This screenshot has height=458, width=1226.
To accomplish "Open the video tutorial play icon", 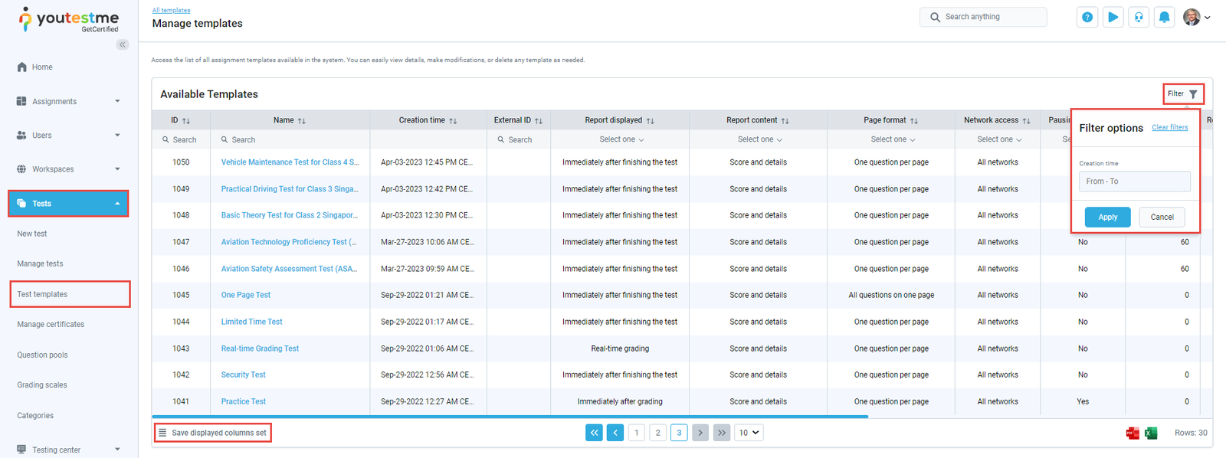I will (1113, 18).
